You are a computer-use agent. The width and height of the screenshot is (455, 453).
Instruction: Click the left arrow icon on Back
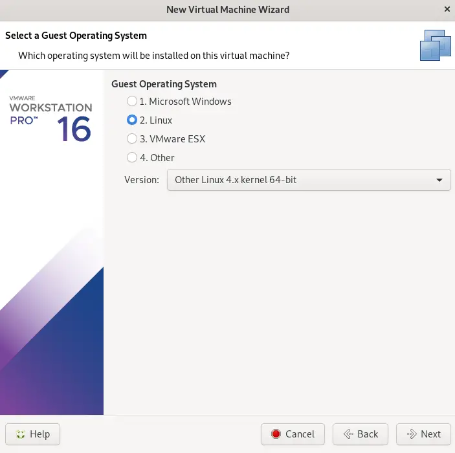point(348,434)
